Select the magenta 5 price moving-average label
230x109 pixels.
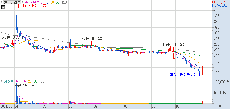42,2
